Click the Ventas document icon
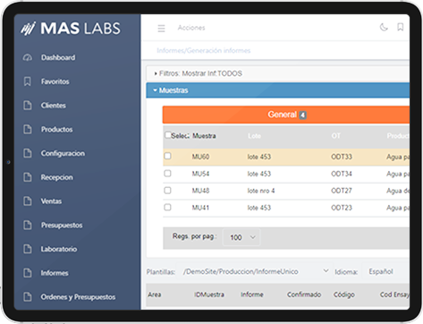This screenshot has width=423, height=324. pyautogui.click(x=28, y=201)
